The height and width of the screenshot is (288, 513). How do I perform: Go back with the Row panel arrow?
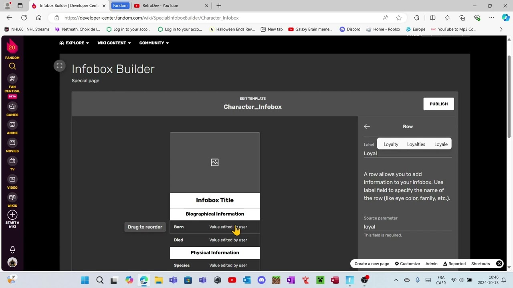point(367,126)
